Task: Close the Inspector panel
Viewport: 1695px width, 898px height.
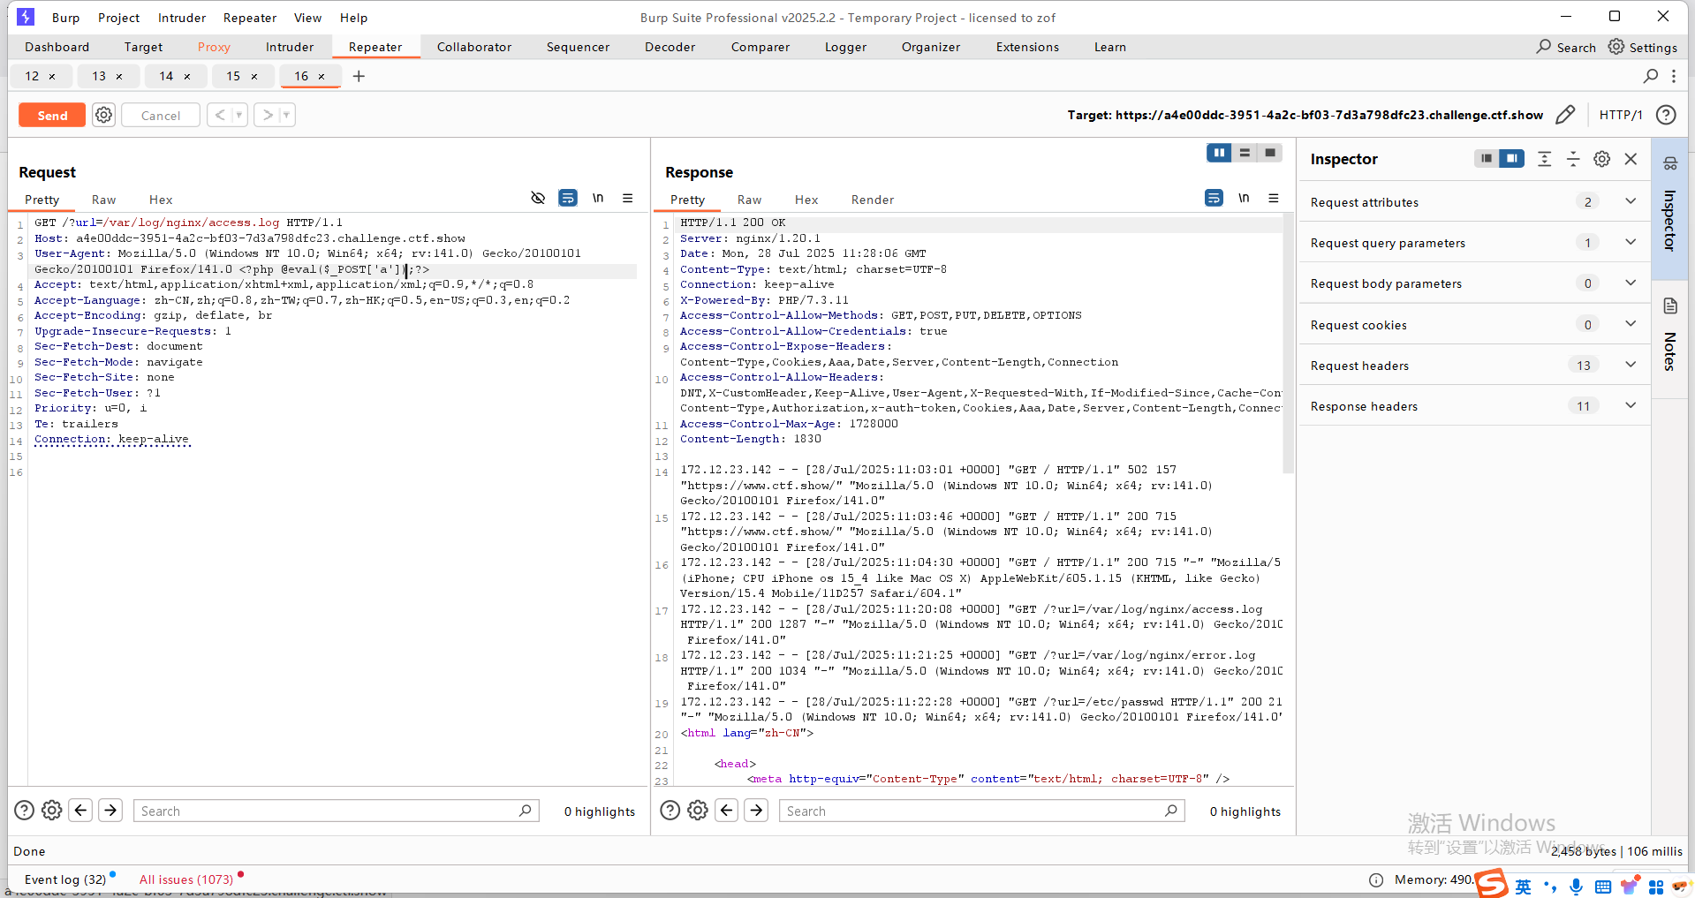Action: coord(1631,158)
